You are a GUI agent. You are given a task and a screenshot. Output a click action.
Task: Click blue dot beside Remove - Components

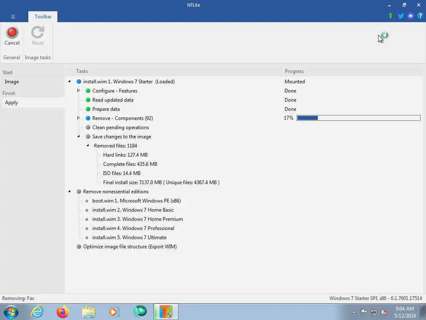click(x=88, y=118)
